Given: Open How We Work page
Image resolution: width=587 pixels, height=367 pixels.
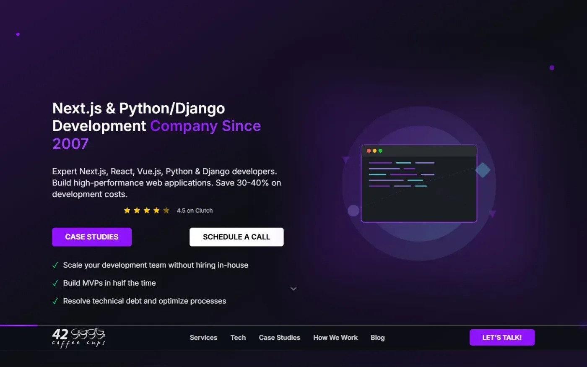Looking at the screenshot, I should (x=335, y=338).
